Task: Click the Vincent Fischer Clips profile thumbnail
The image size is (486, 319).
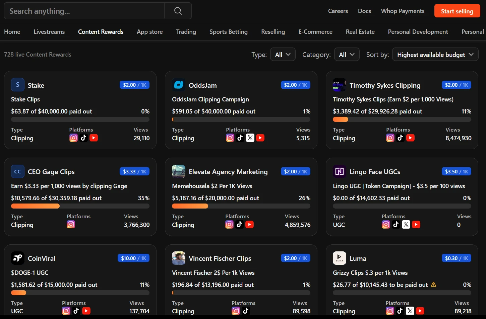Action: tap(179, 258)
